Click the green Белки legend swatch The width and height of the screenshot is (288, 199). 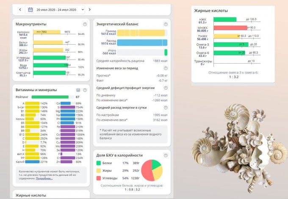tap(99, 162)
